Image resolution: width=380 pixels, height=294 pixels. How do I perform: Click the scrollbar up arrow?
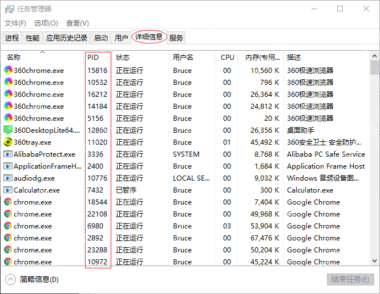click(374, 56)
